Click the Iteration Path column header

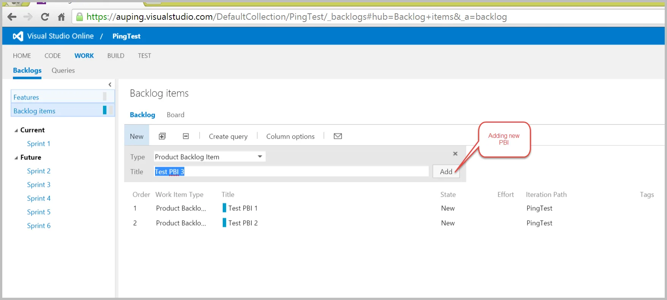pos(546,194)
